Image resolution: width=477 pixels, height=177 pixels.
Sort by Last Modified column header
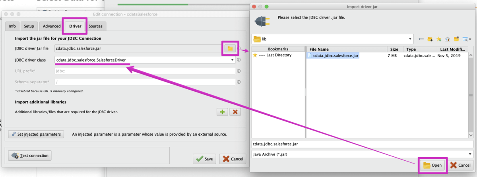click(x=453, y=49)
